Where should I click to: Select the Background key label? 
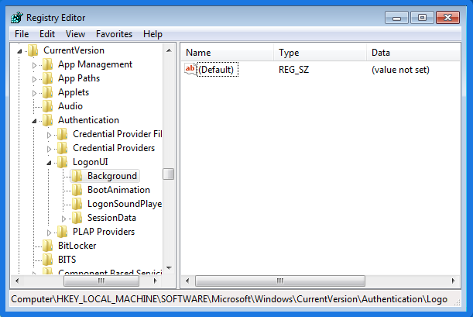112,176
